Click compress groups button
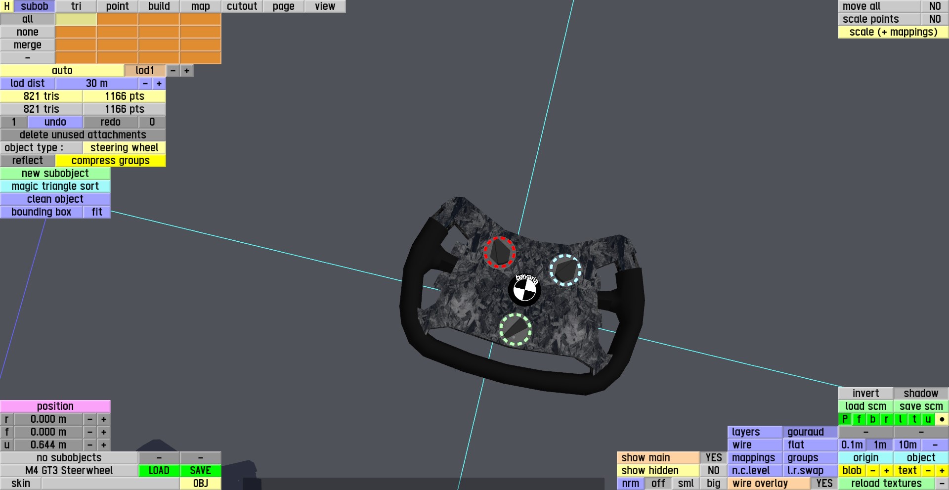Screen dimensions: 949x490 [x=111, y=161]
